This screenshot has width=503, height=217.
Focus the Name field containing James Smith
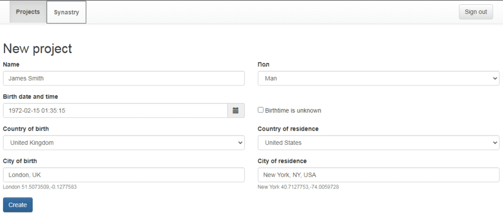click(x=123, y=79)
